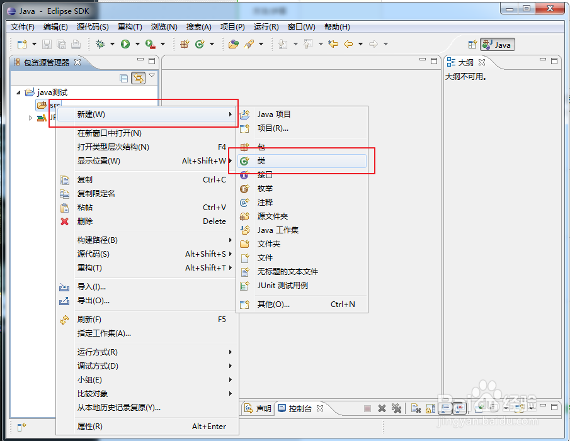This screenshot has width=570, height=441.
Task: Open dropdown arrow next to New wizard
Action: click(x=34, y=44)
